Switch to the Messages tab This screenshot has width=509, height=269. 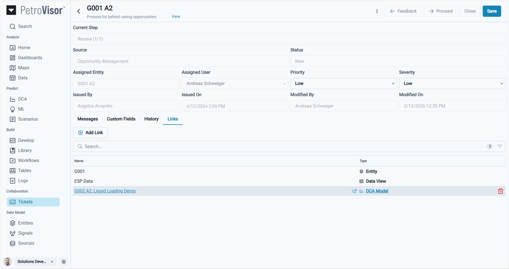point(87,119)
